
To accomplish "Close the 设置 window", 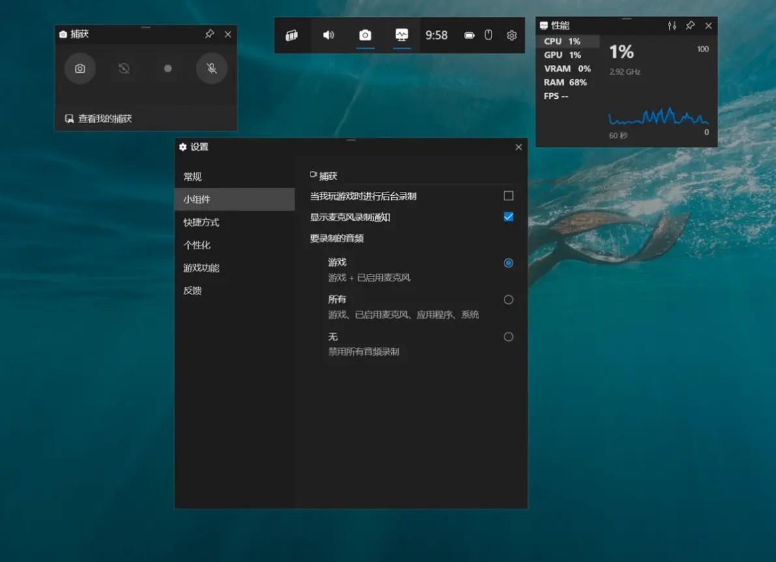I will coord(519,147).
